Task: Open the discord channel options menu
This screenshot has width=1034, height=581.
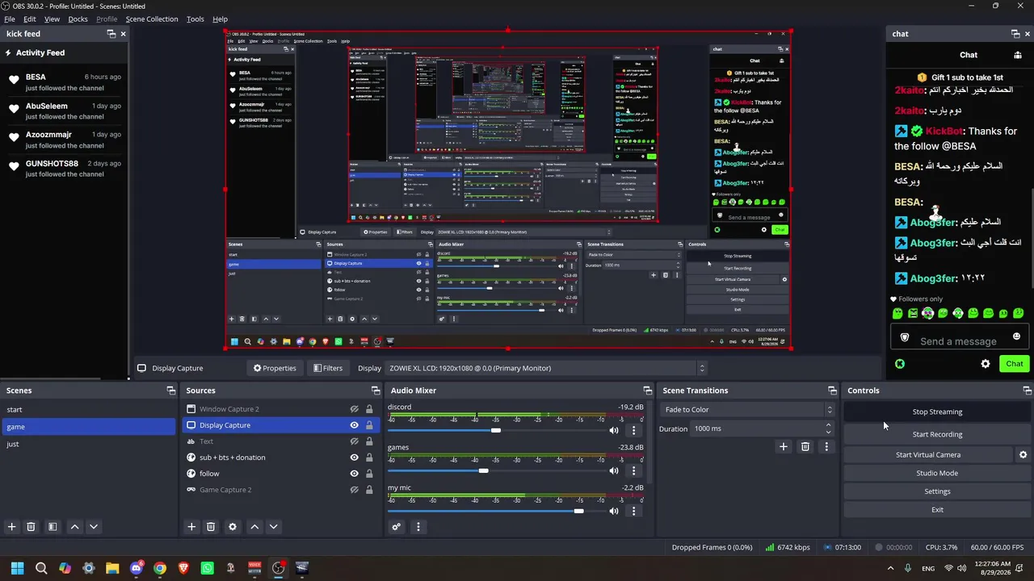Action: click(634, 430)
